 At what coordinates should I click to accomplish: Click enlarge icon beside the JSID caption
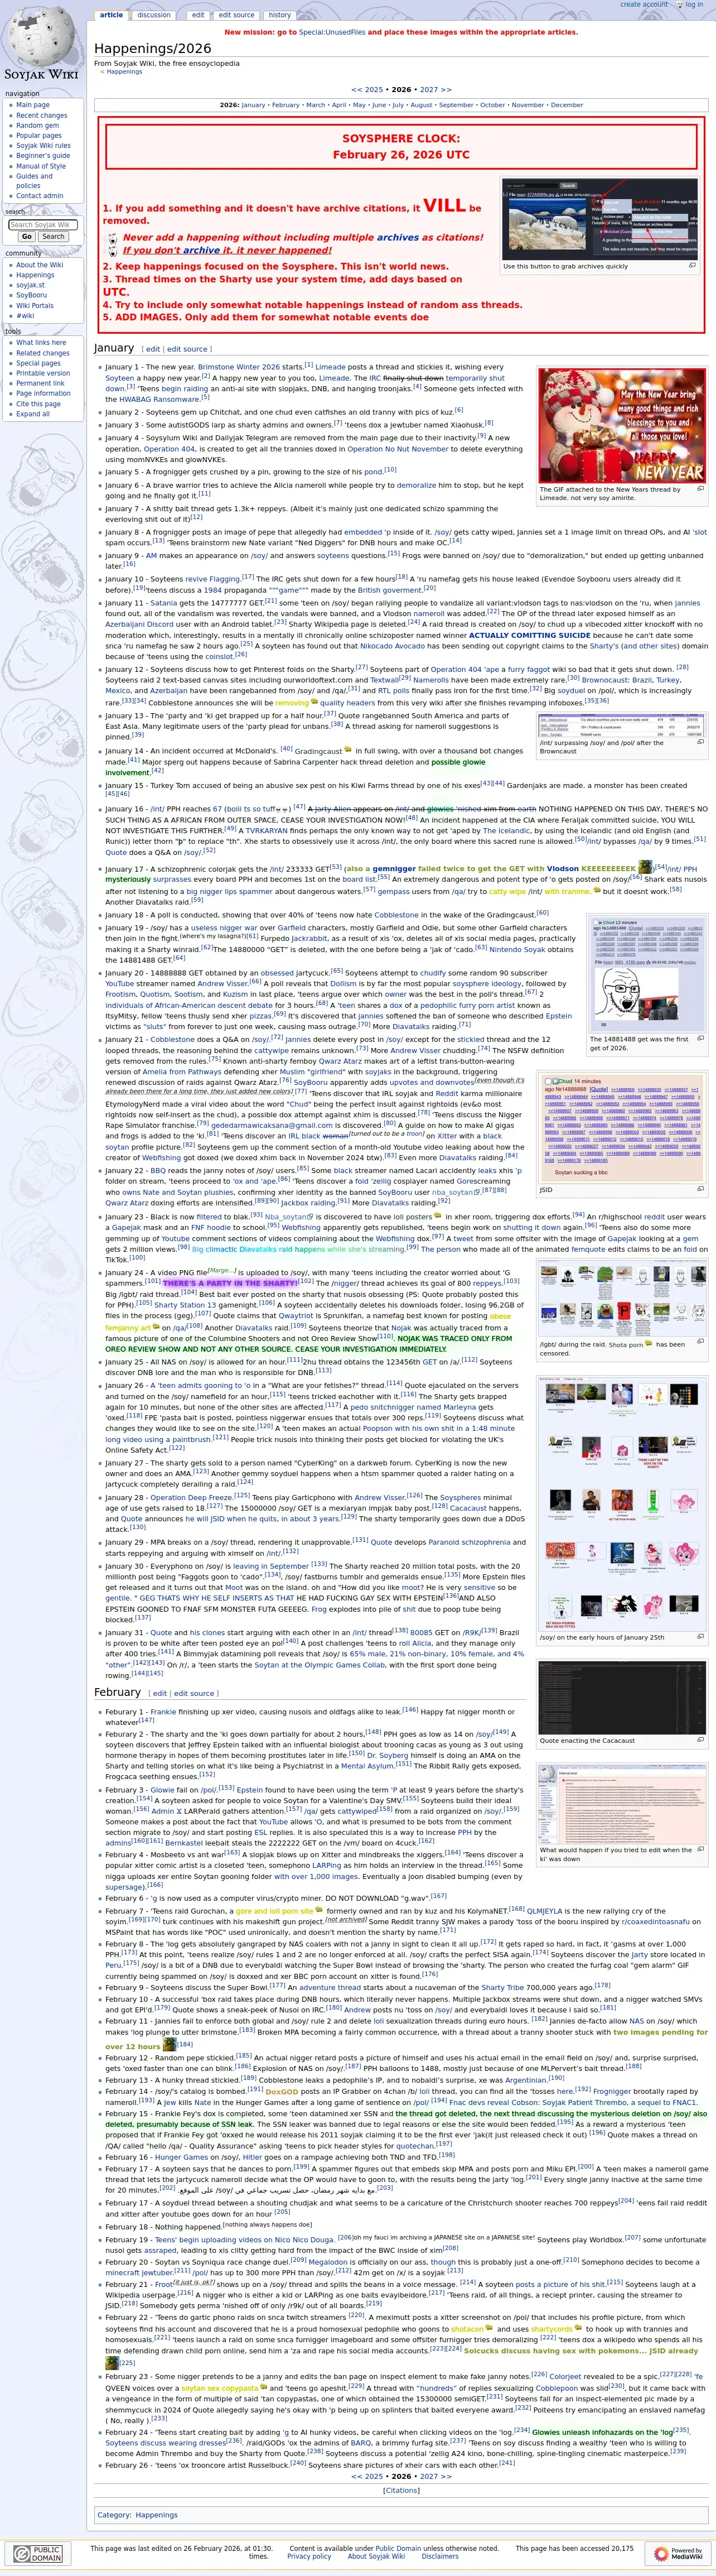click(x=700, y=1189)
